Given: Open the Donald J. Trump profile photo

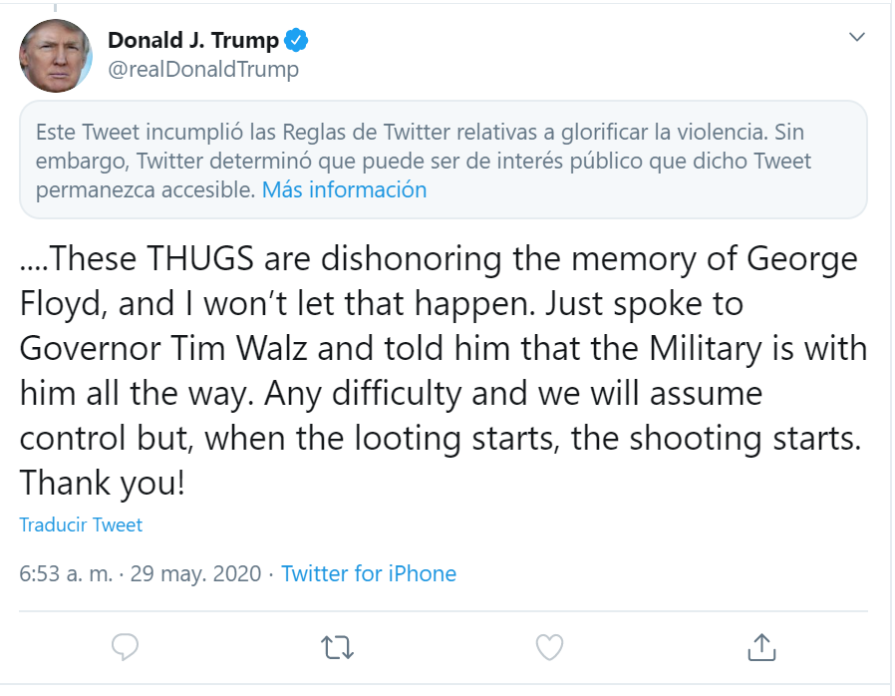Looking at the screenshot, I should pyautogui.click(x=56, y=56).
